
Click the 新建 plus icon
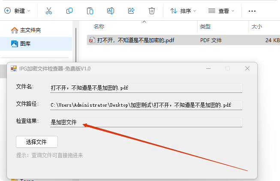(x=7, y=11)
